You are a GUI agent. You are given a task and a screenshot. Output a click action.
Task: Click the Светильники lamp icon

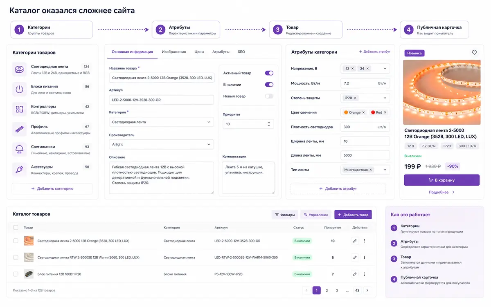19,150
